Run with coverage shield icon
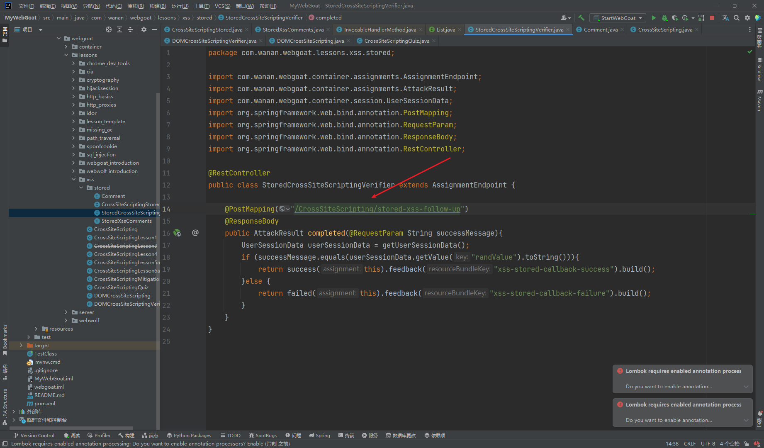 (675, 18)
